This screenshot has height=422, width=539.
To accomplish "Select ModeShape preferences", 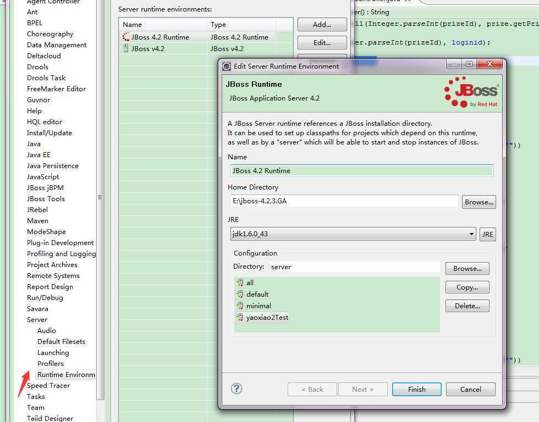I will point(46,231).
